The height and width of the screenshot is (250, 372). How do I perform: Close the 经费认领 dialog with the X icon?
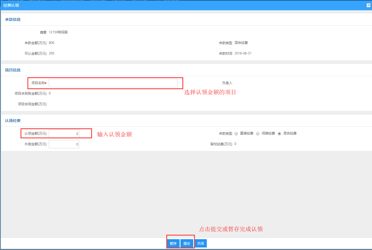pos(368,5)
